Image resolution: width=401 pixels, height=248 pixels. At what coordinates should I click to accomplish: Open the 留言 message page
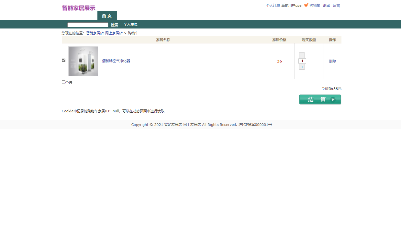coord(336,6)
